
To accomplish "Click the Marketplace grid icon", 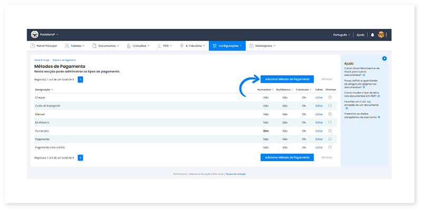I will click(251, 46).
